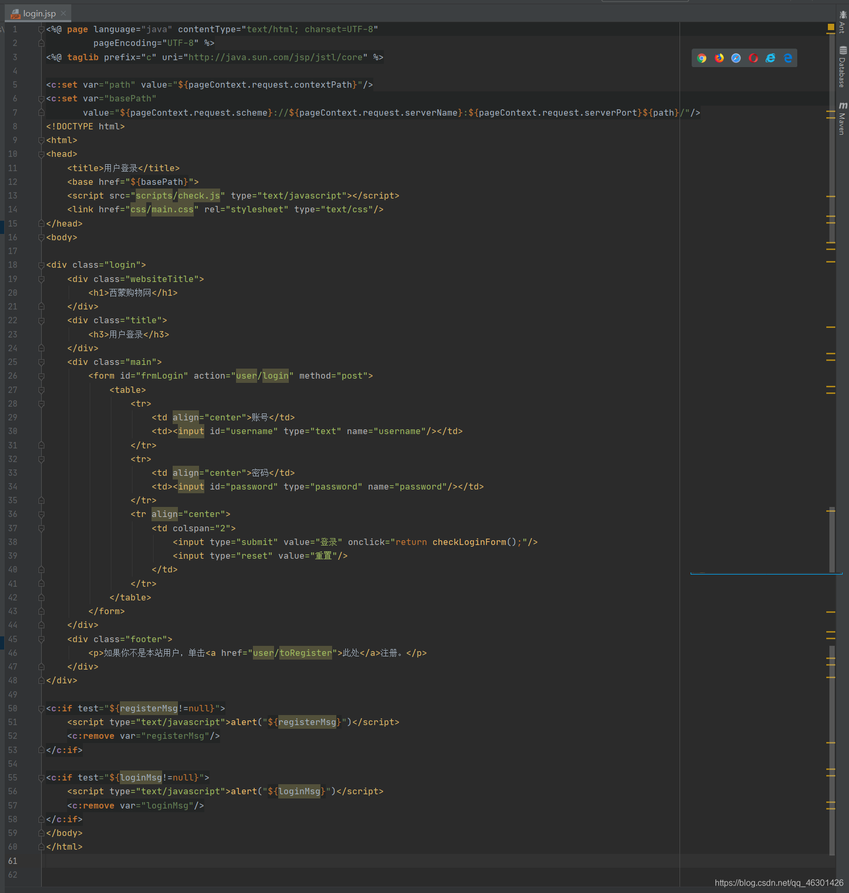This screenshot has height=893, width=849.
Task: Close the login.jsp editor tab
Action: coord(63,13)
